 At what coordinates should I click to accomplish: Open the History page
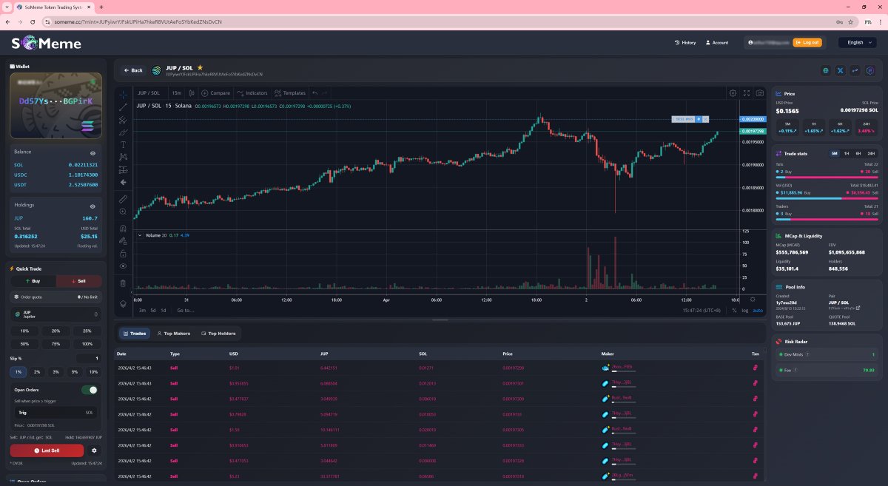[x=685, y=42]
